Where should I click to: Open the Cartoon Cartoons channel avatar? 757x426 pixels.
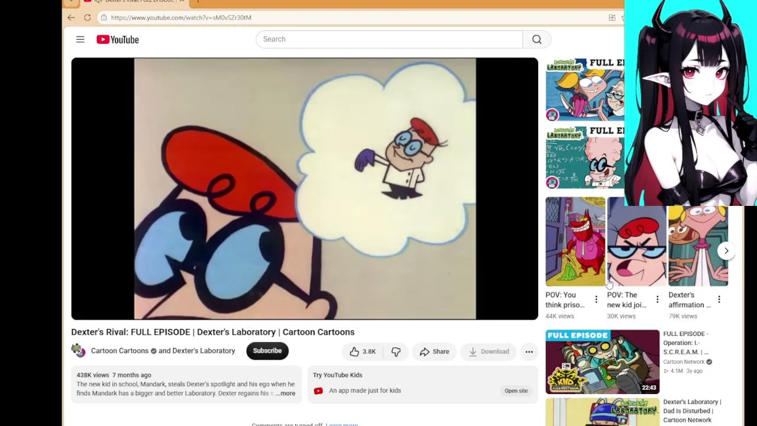(x=79, y=351)
